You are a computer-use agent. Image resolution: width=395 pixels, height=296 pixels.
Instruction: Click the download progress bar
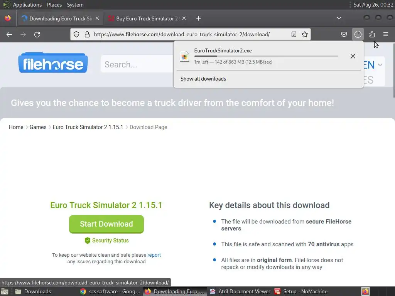(266, 56)
